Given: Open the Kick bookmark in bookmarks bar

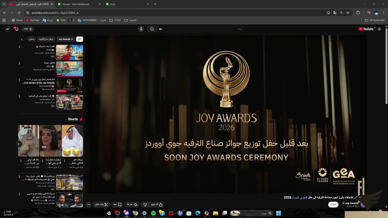Looking at the screenshot, I should pyautogui.click(x=61, y=20).
